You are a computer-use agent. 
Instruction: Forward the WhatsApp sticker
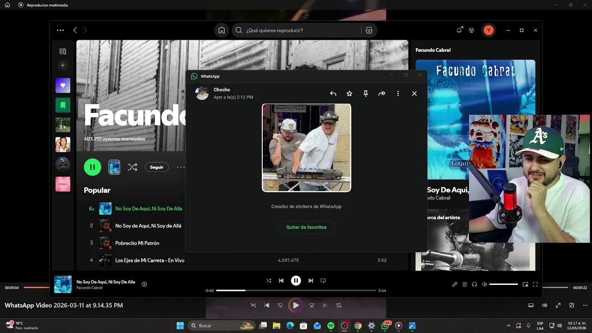(x=382, y=93)
